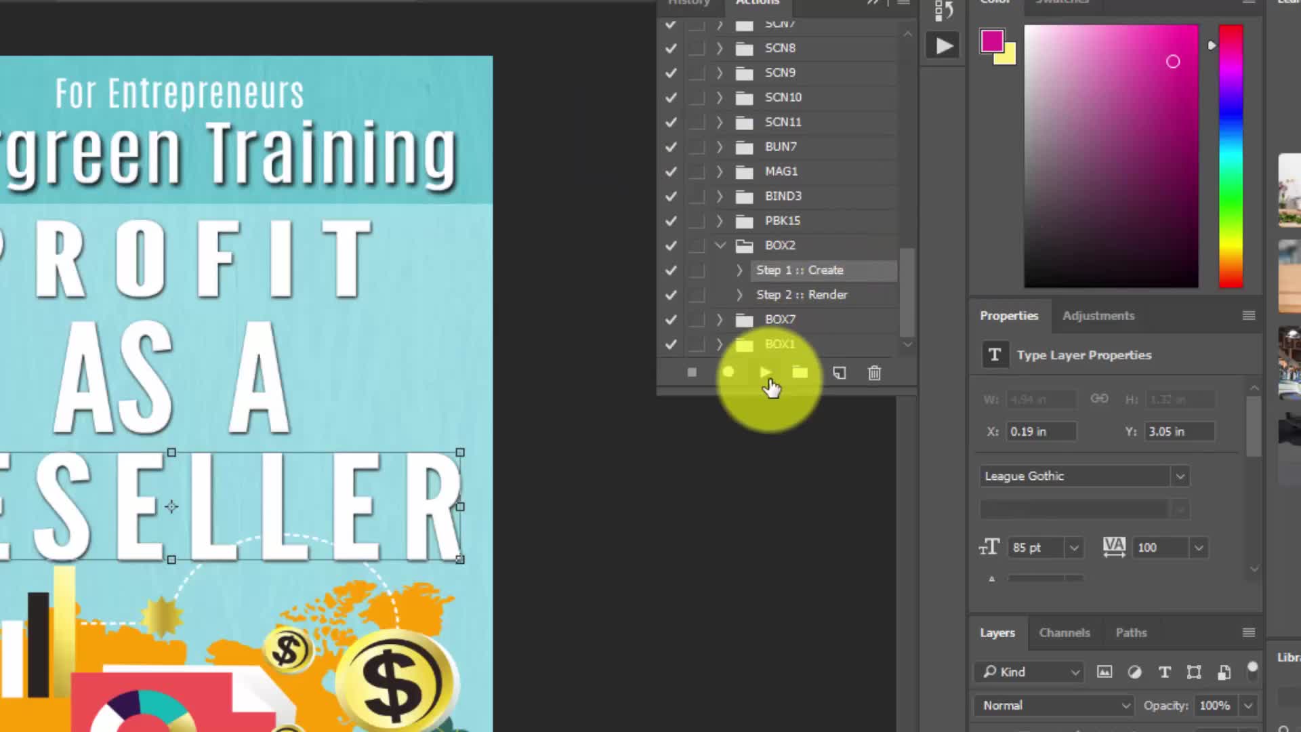Toggle dialog box for MAG1 action set
This screenshot has width=1301, height=732.
click(x=696, y=171)
